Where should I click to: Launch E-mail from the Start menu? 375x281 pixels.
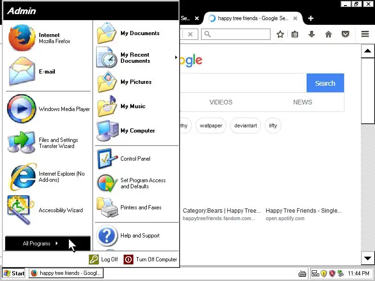(x=48, y=72)
